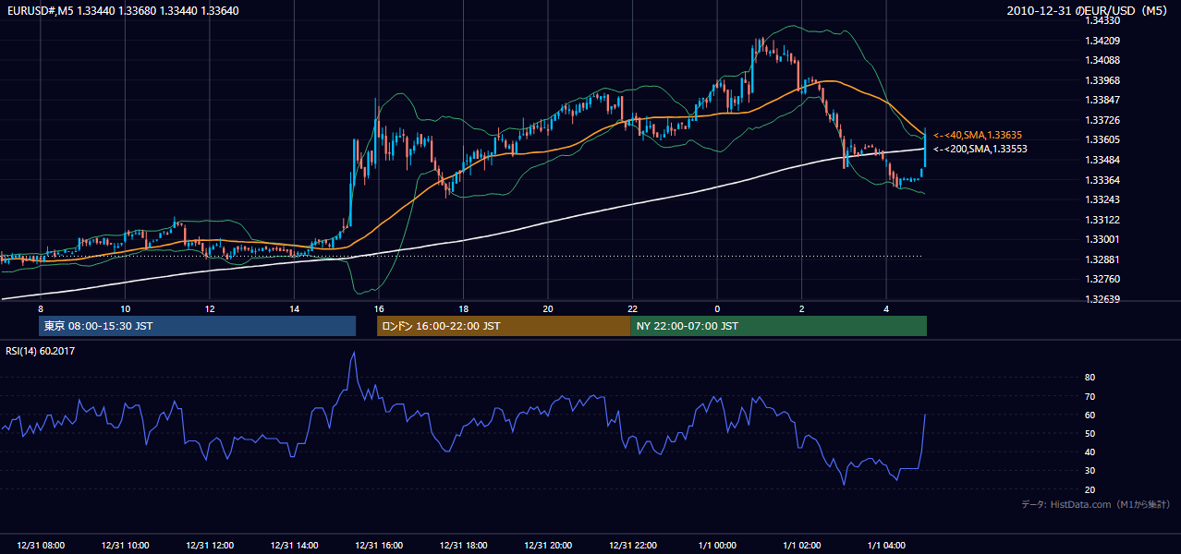This screenshot has width=1181, height=554.
Task: Click price axis label 1.34209
Action: tap(1101, 41)
